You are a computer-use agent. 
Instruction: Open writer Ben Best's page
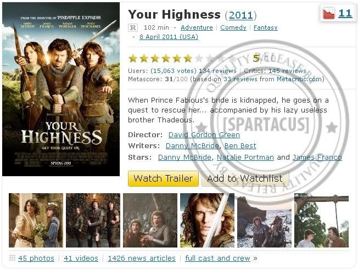(x=240, y=146)
